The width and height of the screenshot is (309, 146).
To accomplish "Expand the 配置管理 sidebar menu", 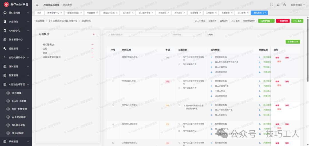I will click(x=28, y=76).
